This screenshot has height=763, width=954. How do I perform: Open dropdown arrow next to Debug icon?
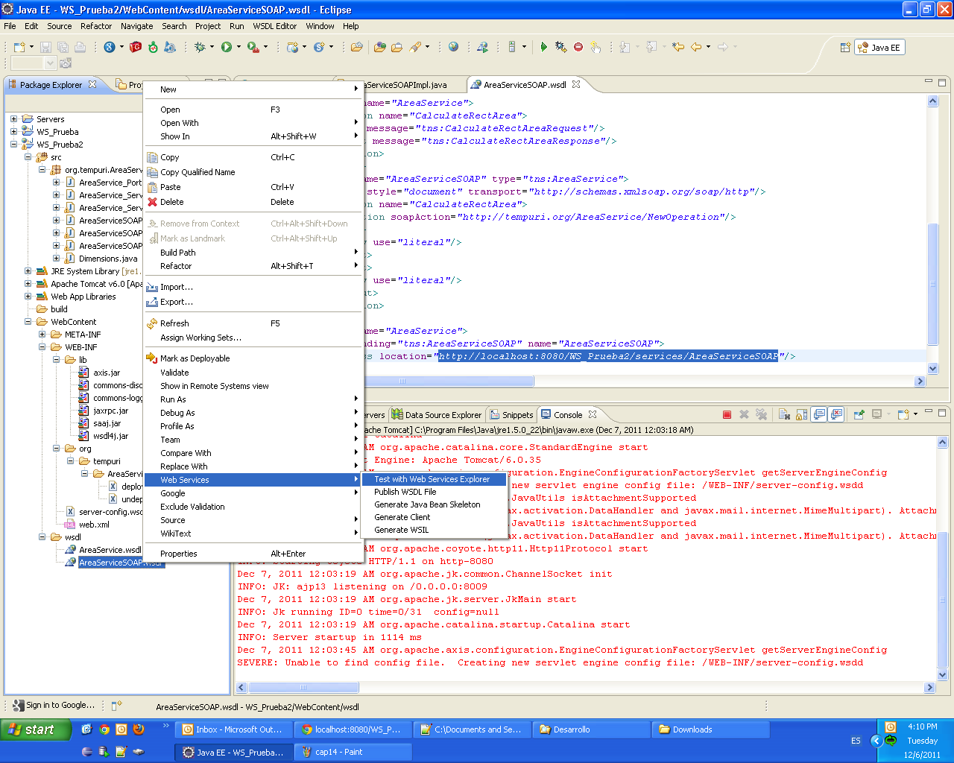pos(212,47)
